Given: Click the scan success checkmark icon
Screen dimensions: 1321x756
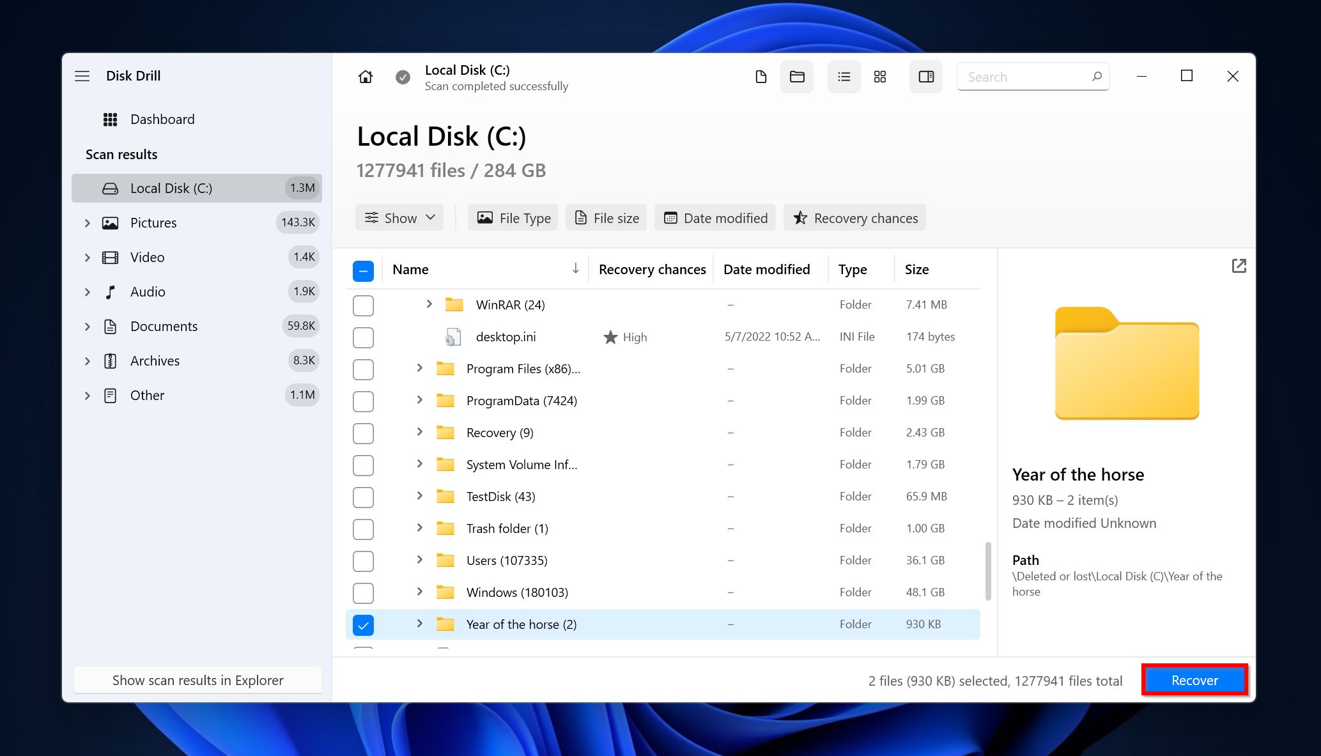Looking at the screenshot, I should coord(403,77).
